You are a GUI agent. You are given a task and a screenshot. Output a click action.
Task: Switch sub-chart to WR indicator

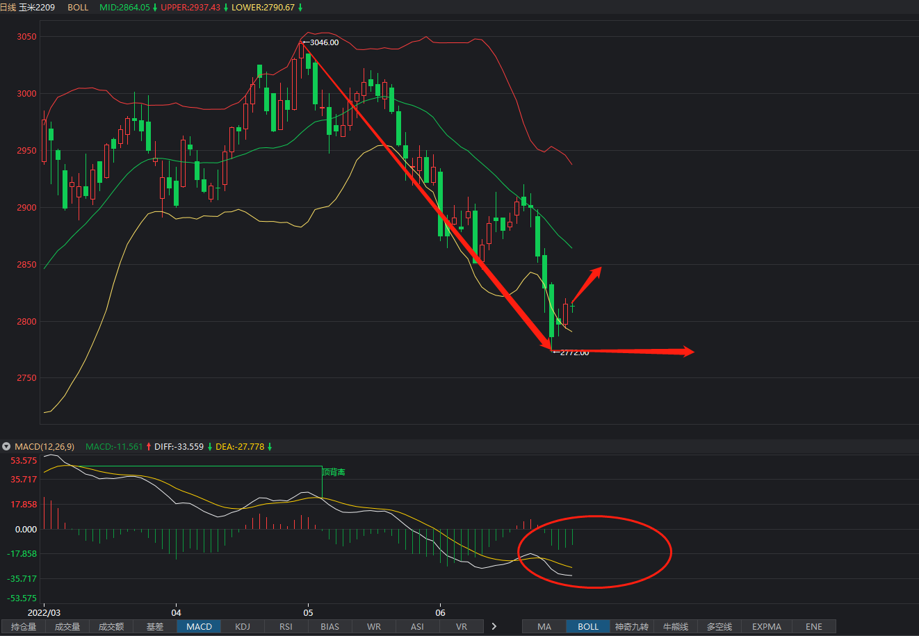(x=374, y=626)
